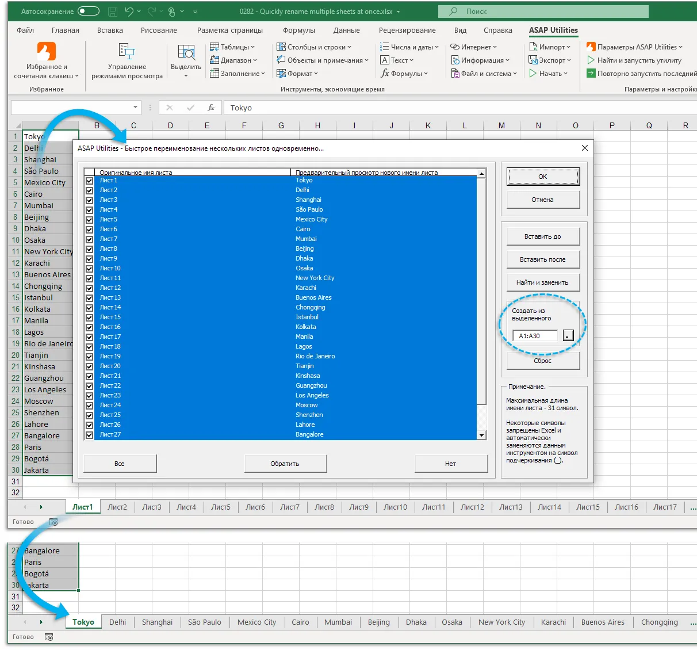Open the Текст dropdown

tap(397, 60)
